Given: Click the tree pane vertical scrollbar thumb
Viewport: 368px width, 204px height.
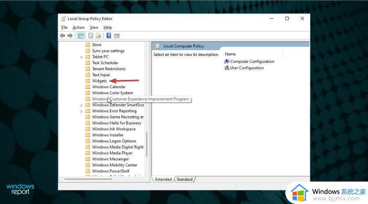Looking at the screenshot, I should point(147,144).
